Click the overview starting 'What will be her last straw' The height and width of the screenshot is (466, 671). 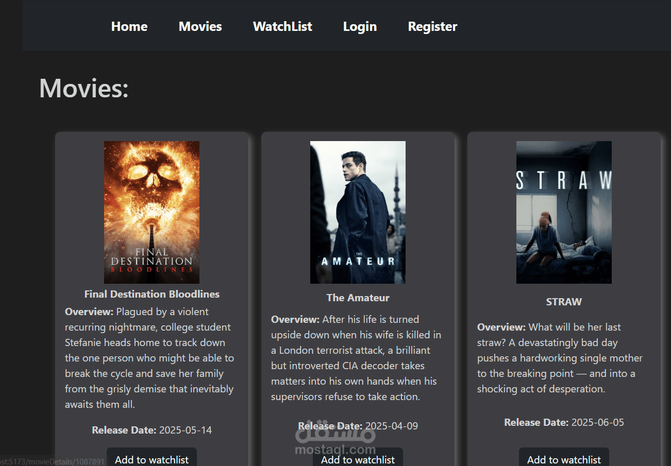pos(560,358)
